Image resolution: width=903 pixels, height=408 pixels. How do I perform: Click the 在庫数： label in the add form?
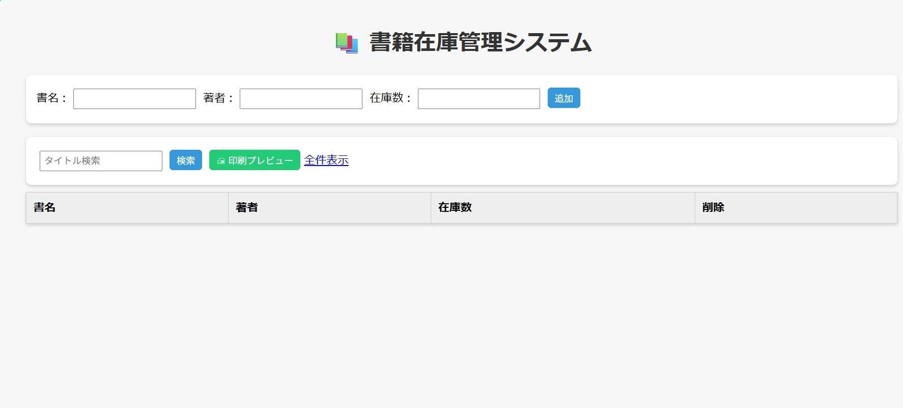pos(390,98)
